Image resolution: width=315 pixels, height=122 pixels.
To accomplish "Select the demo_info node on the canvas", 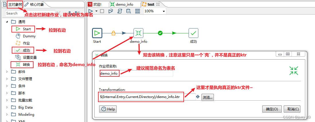I will [x=138, y=33].
